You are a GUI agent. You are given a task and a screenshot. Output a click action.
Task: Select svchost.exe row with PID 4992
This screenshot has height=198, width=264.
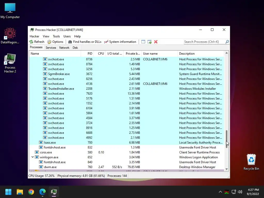click(127, 138)
